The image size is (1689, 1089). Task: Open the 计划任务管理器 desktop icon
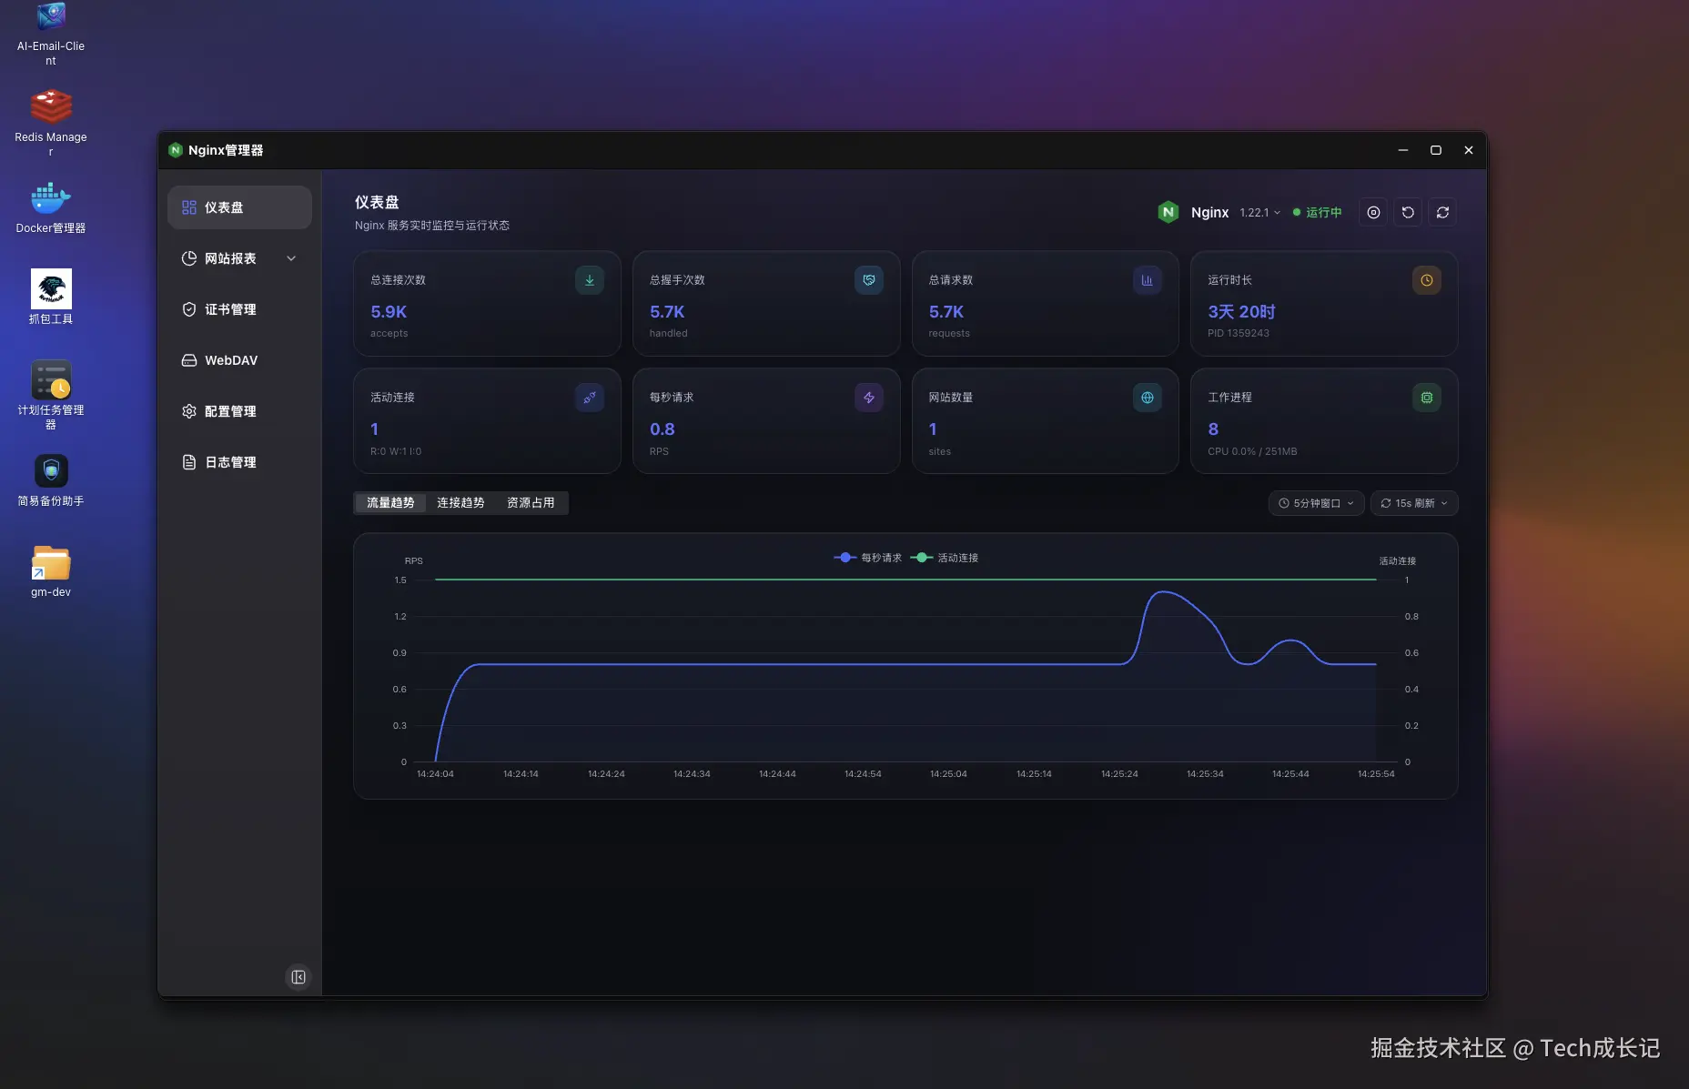[51, 395]
